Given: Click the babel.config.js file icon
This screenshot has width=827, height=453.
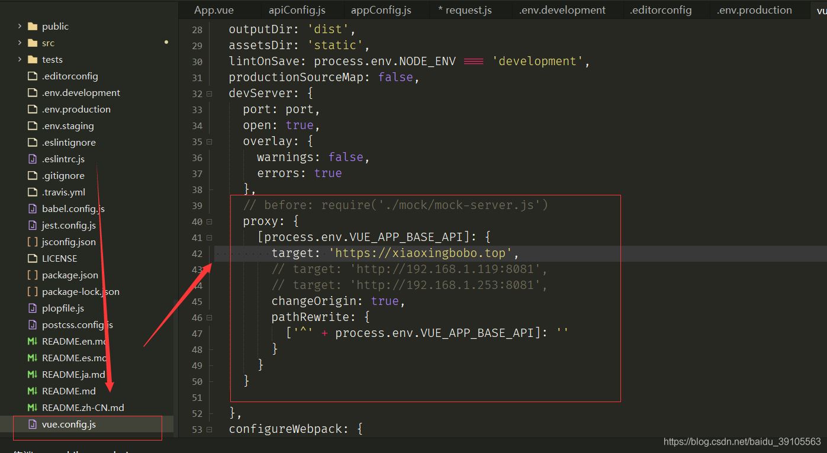Looking at the screenshot, I should [x=33, y=209].
